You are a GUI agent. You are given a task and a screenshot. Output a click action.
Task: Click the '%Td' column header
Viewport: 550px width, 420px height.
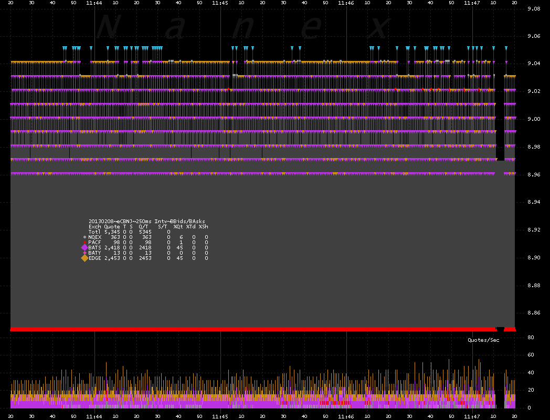(x=191, y=227)
